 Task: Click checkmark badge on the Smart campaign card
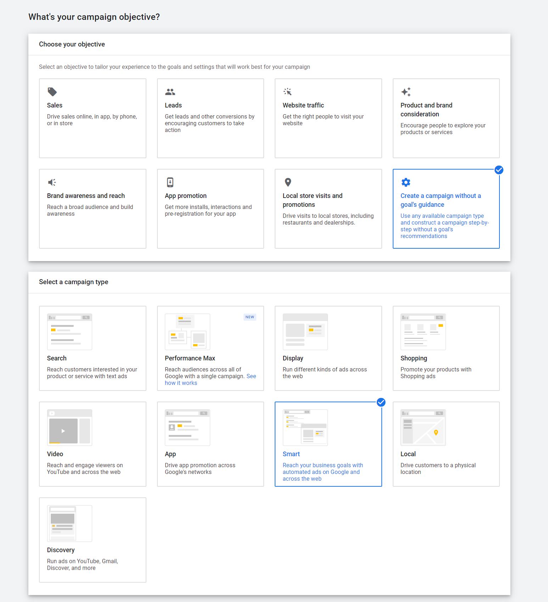[x=381, y=402]
